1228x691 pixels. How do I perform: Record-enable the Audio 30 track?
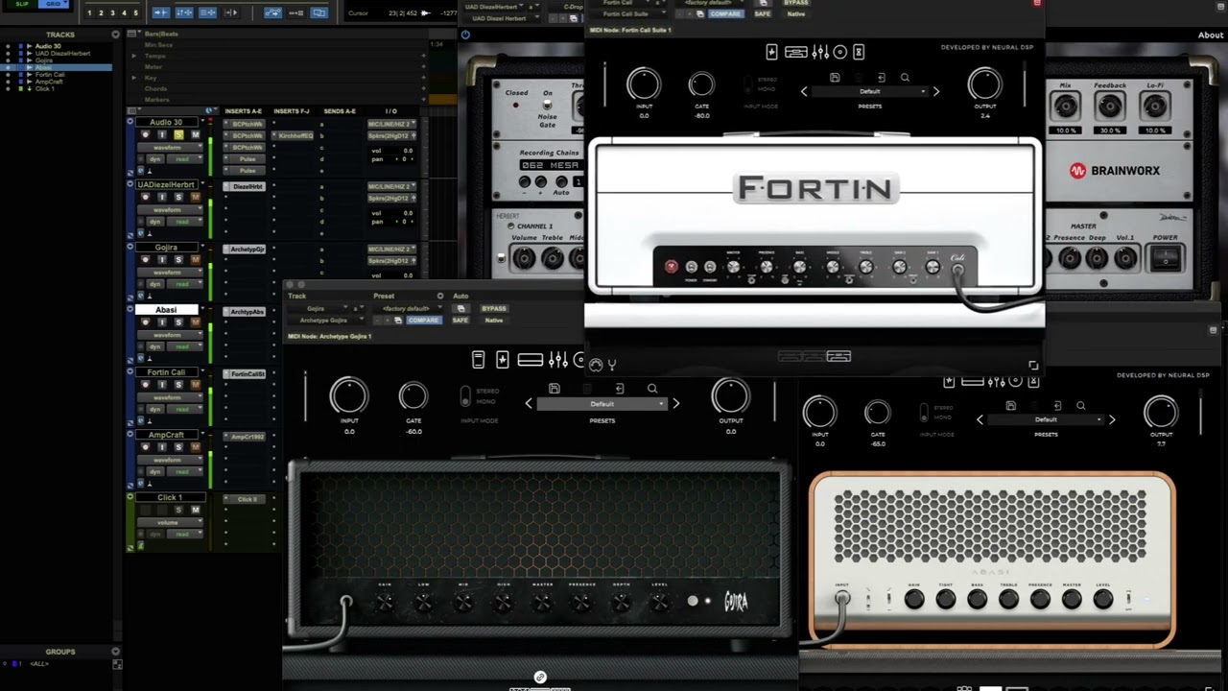coord(146,135)
